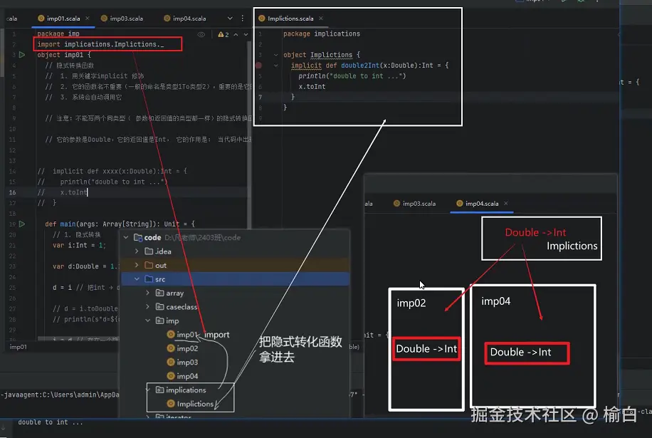Click the implicit gutter icon in Implictions.scala
This screenshot has width=652, height=438.
[x=257, y=65]
